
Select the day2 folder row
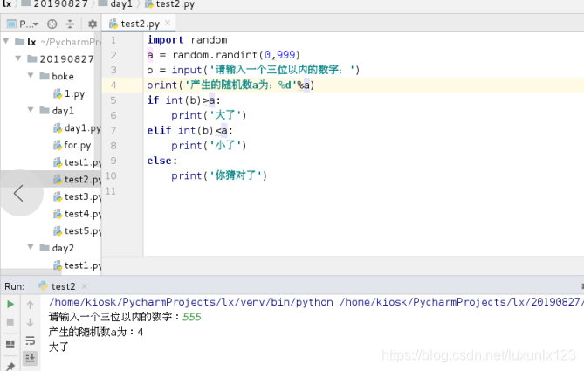(x=57, y=248)
